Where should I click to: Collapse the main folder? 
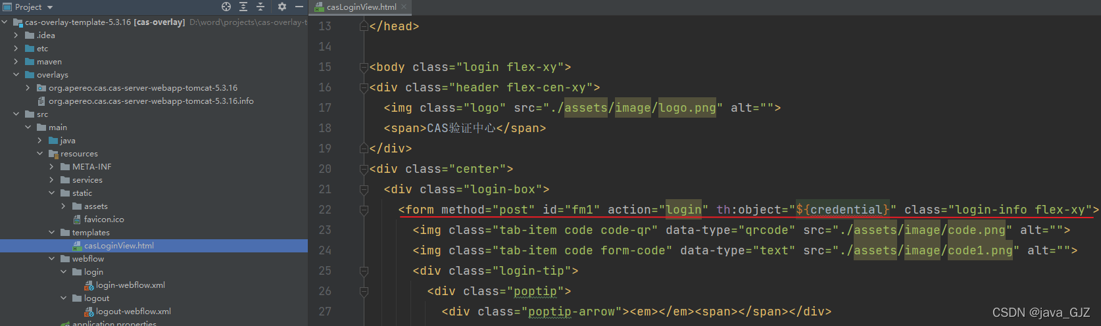[x=28, y=128]
